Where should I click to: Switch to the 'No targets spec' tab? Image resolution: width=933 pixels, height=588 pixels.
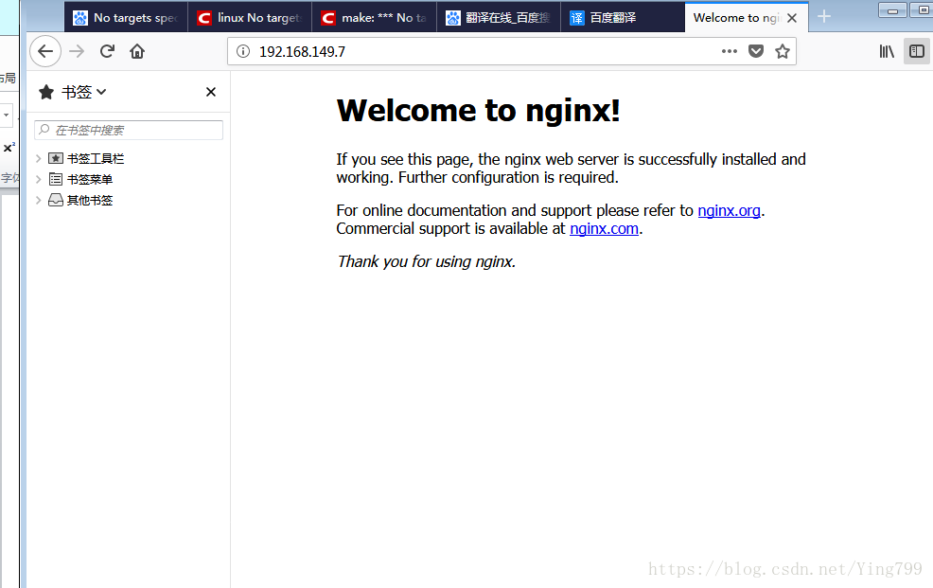[126, 18]
